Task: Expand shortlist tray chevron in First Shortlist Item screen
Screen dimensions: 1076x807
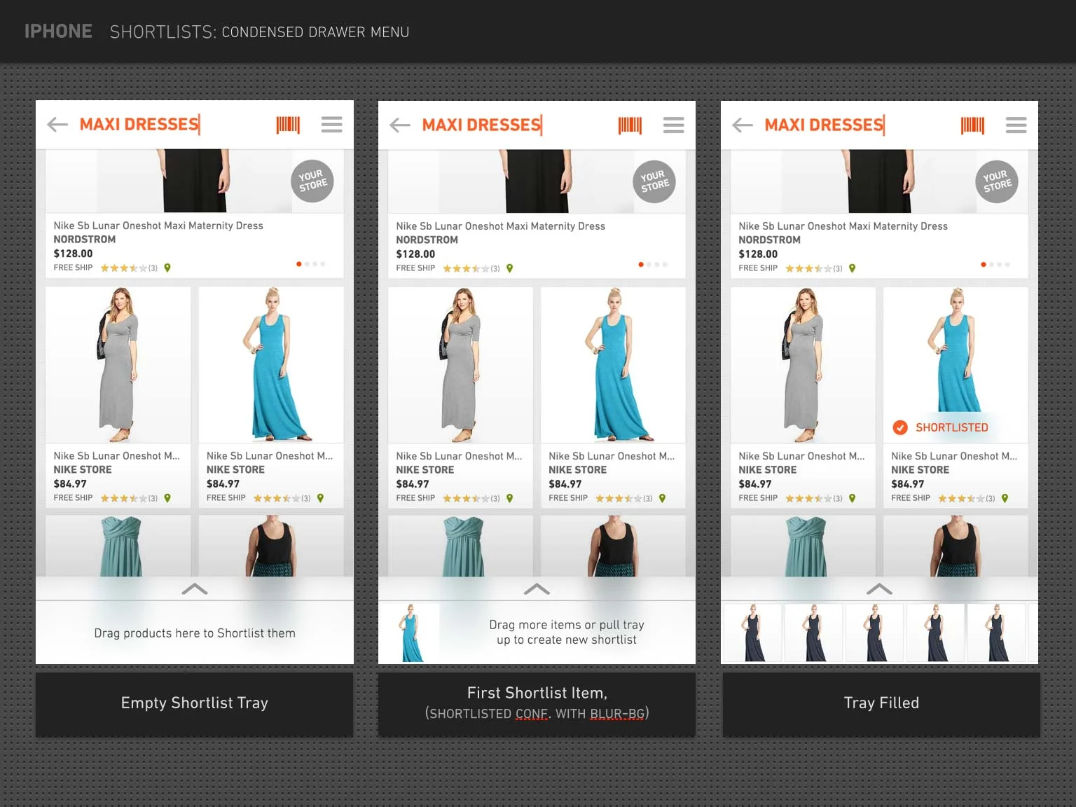Action: (537, 589)
